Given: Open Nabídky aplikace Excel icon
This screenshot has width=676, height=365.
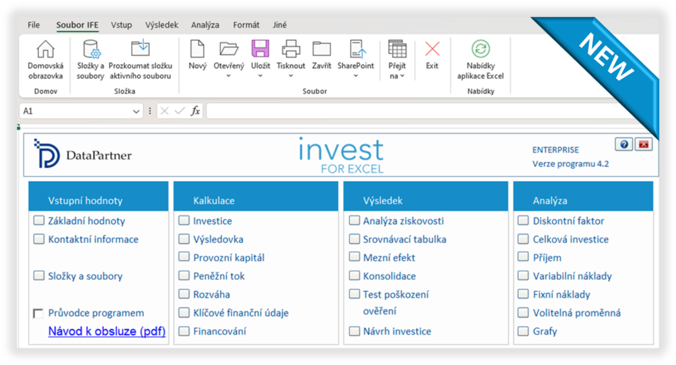Looking at the screenshot, I should [480, 49].
